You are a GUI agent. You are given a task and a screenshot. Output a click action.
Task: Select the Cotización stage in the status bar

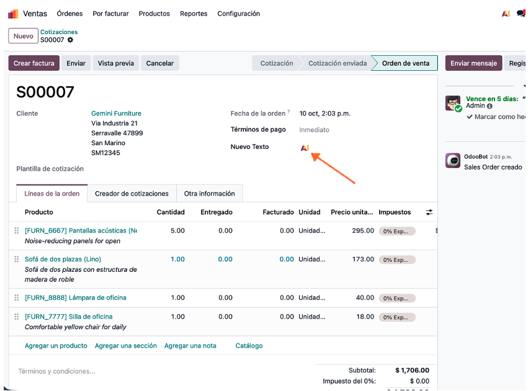(277, 63)
